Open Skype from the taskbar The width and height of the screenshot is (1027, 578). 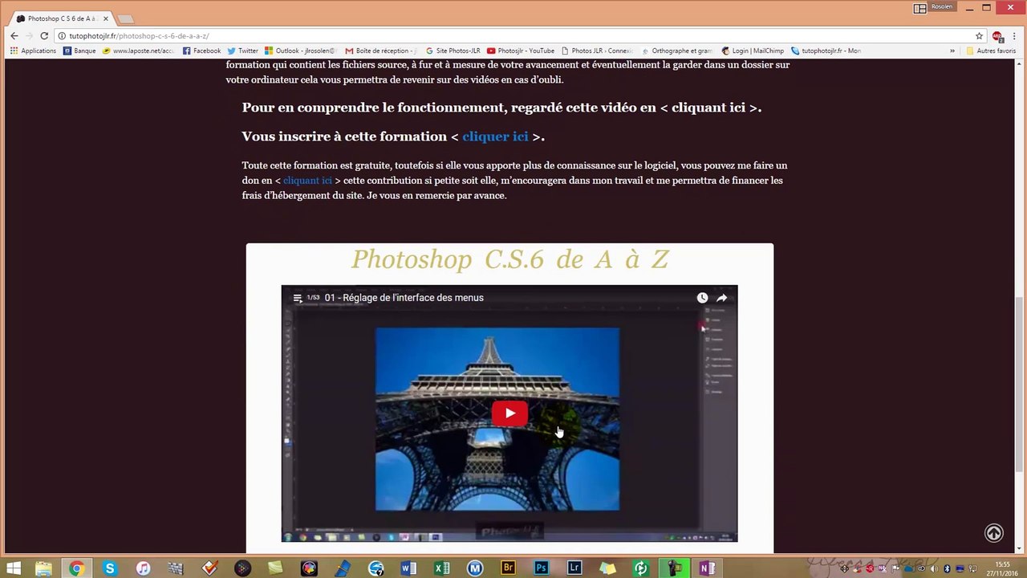(x=109, y=568)
